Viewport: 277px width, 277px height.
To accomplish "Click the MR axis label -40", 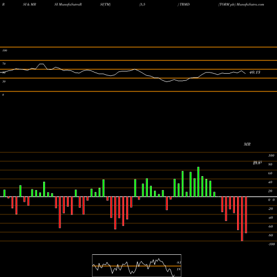I will (270, 218).
